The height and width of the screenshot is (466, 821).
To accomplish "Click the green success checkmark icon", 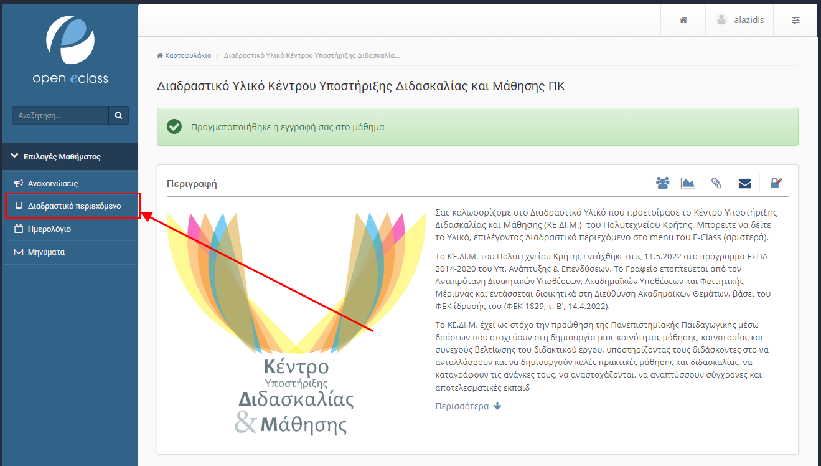I will coord(174,126).
